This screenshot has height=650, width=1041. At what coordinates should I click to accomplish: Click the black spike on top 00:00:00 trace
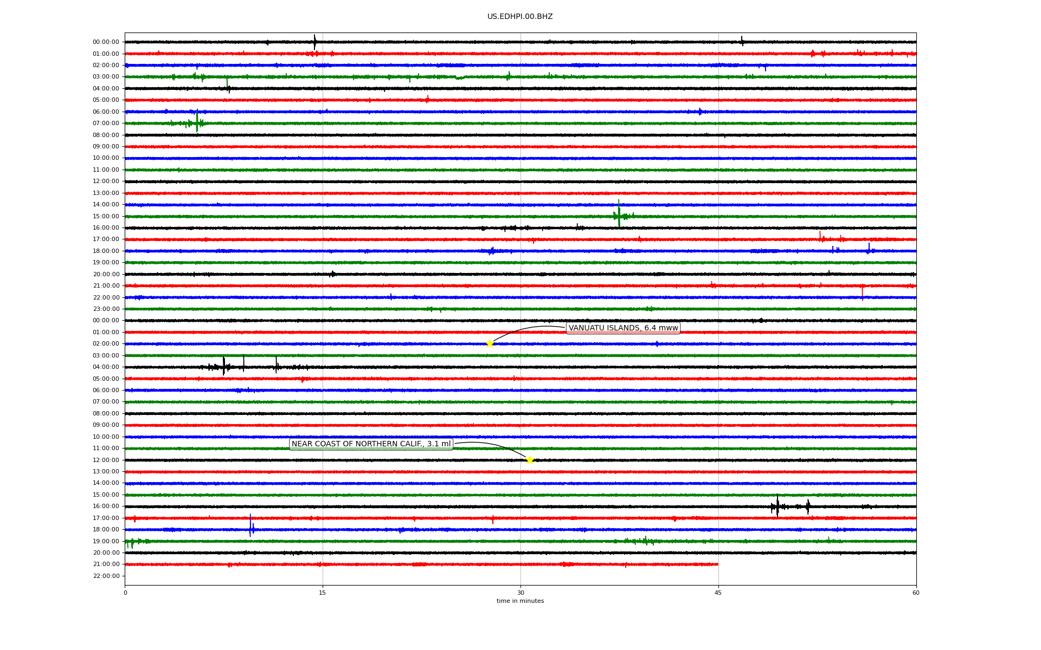pos(314,41)
